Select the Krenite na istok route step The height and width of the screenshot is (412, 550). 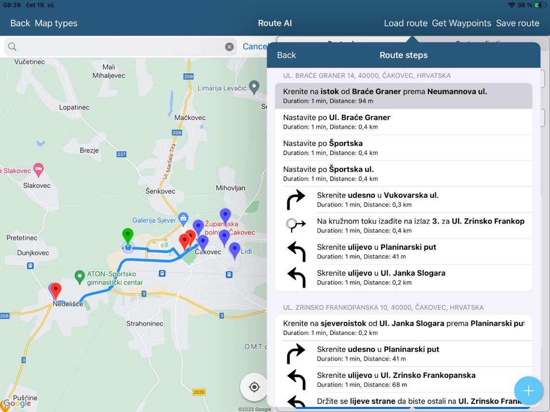click(x=403, y=95)
